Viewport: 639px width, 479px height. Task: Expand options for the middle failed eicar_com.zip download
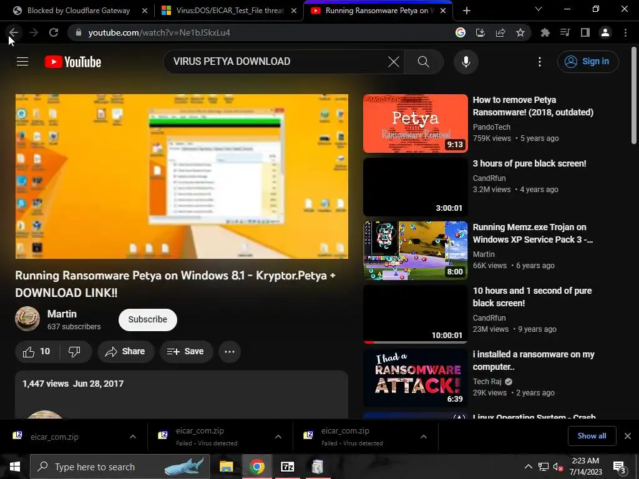pyautogui.click(x=278, y=437)
